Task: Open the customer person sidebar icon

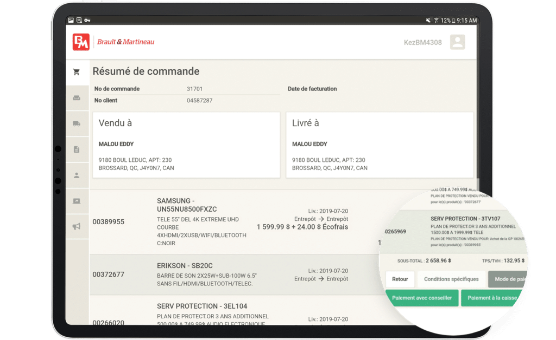Action: (x=77, y=175)
